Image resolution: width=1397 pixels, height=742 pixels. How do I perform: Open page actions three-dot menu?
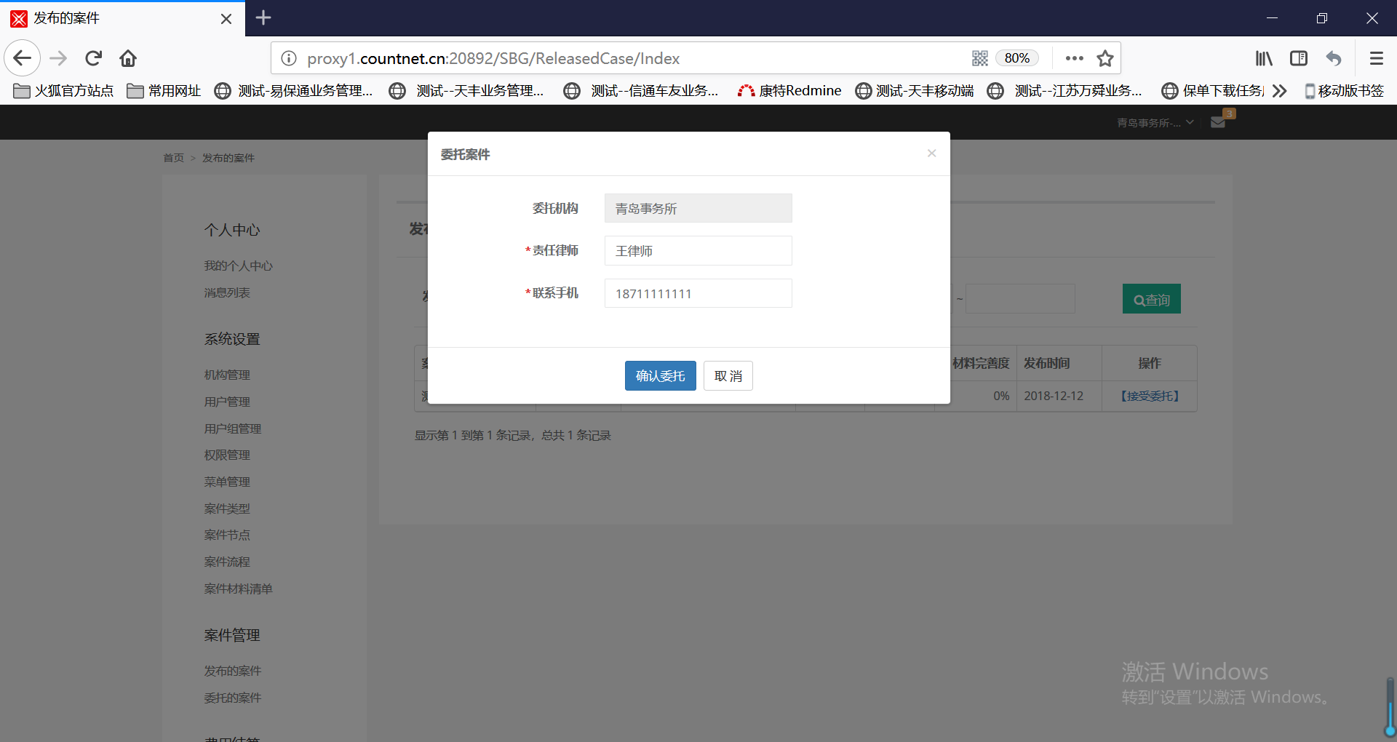[1074, 58]
